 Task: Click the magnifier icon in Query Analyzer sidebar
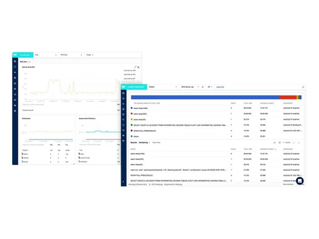[123, 120]
